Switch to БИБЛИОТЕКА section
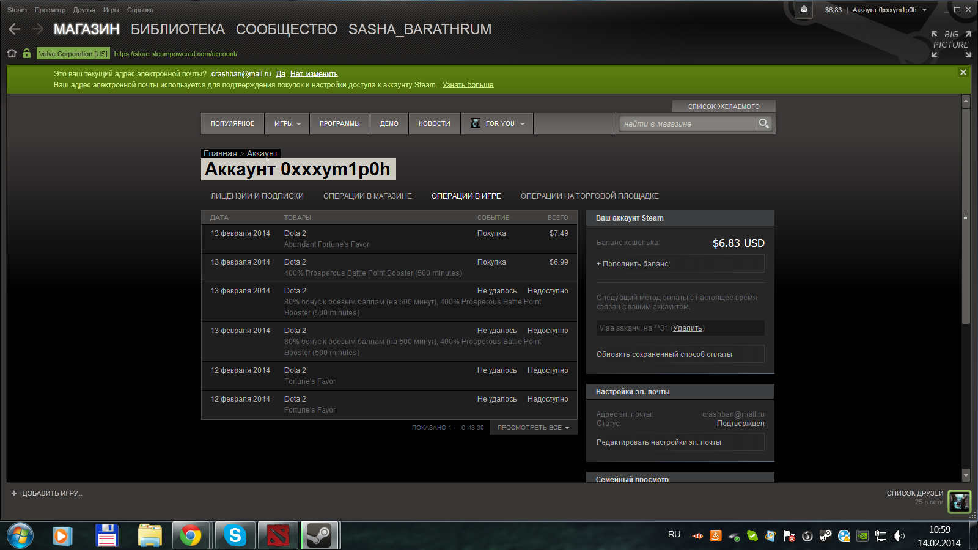Viewport: 978px width, 550px height. pyautogui.click(x=178, y=29)
